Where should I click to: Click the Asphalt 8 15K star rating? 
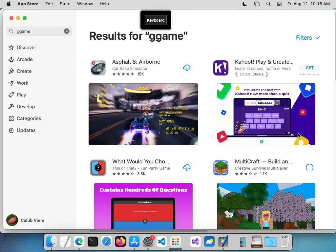128,74
